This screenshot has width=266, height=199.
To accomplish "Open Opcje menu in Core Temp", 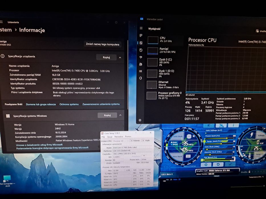I will click(x=109, y=137).
